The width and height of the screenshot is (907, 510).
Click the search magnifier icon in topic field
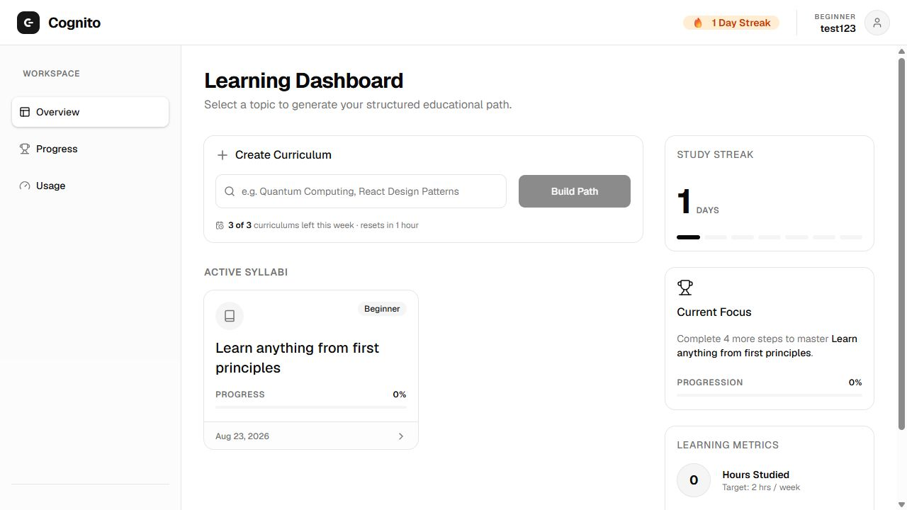pos(230,191)
